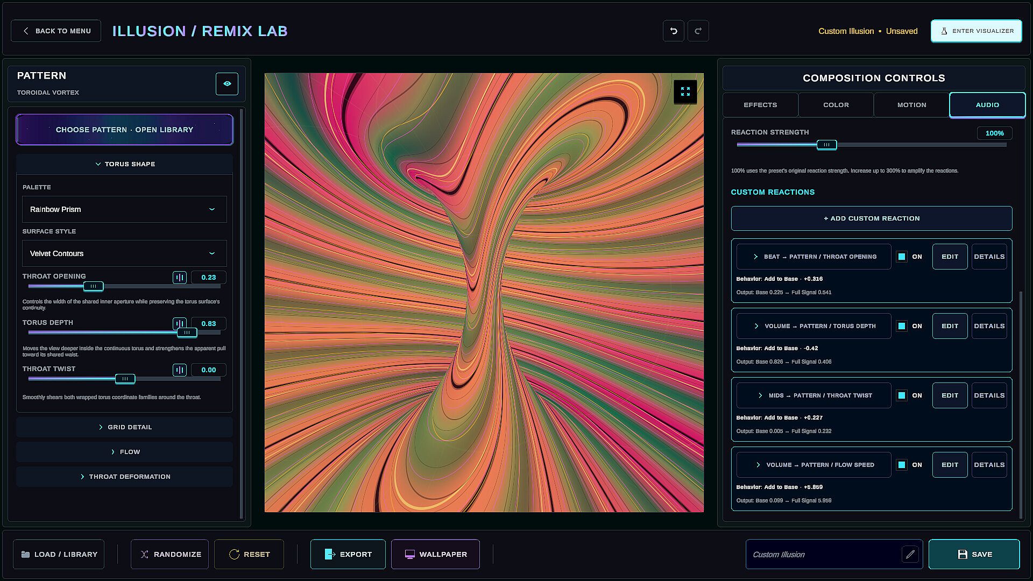The height and width of the screenshot is (581, 1033).
Task: Open the Palette dropdown Rainbow Prism
Action: coord(124,209)
